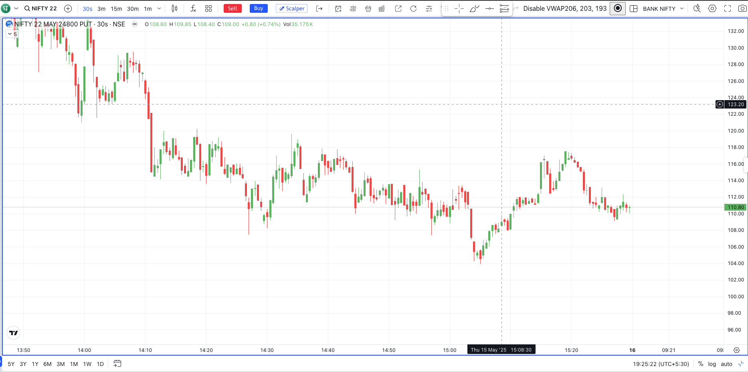Image resolution: width=748 pixels, height=372 pixels.
Task: Toggle the circular record button
Action: click(x=618, y=8)
